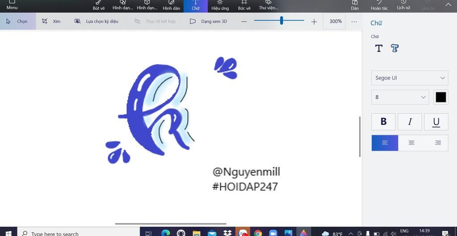Toggle Dạng xem 3D view
This screenshot has width=457, height=236.
tap(208, 21)
